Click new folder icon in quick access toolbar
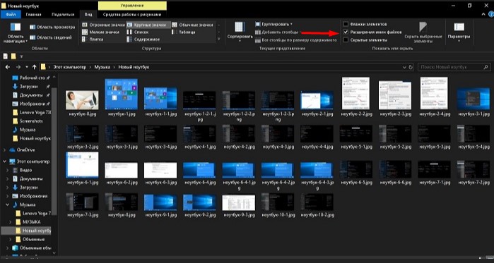 [x=13, y=56]
